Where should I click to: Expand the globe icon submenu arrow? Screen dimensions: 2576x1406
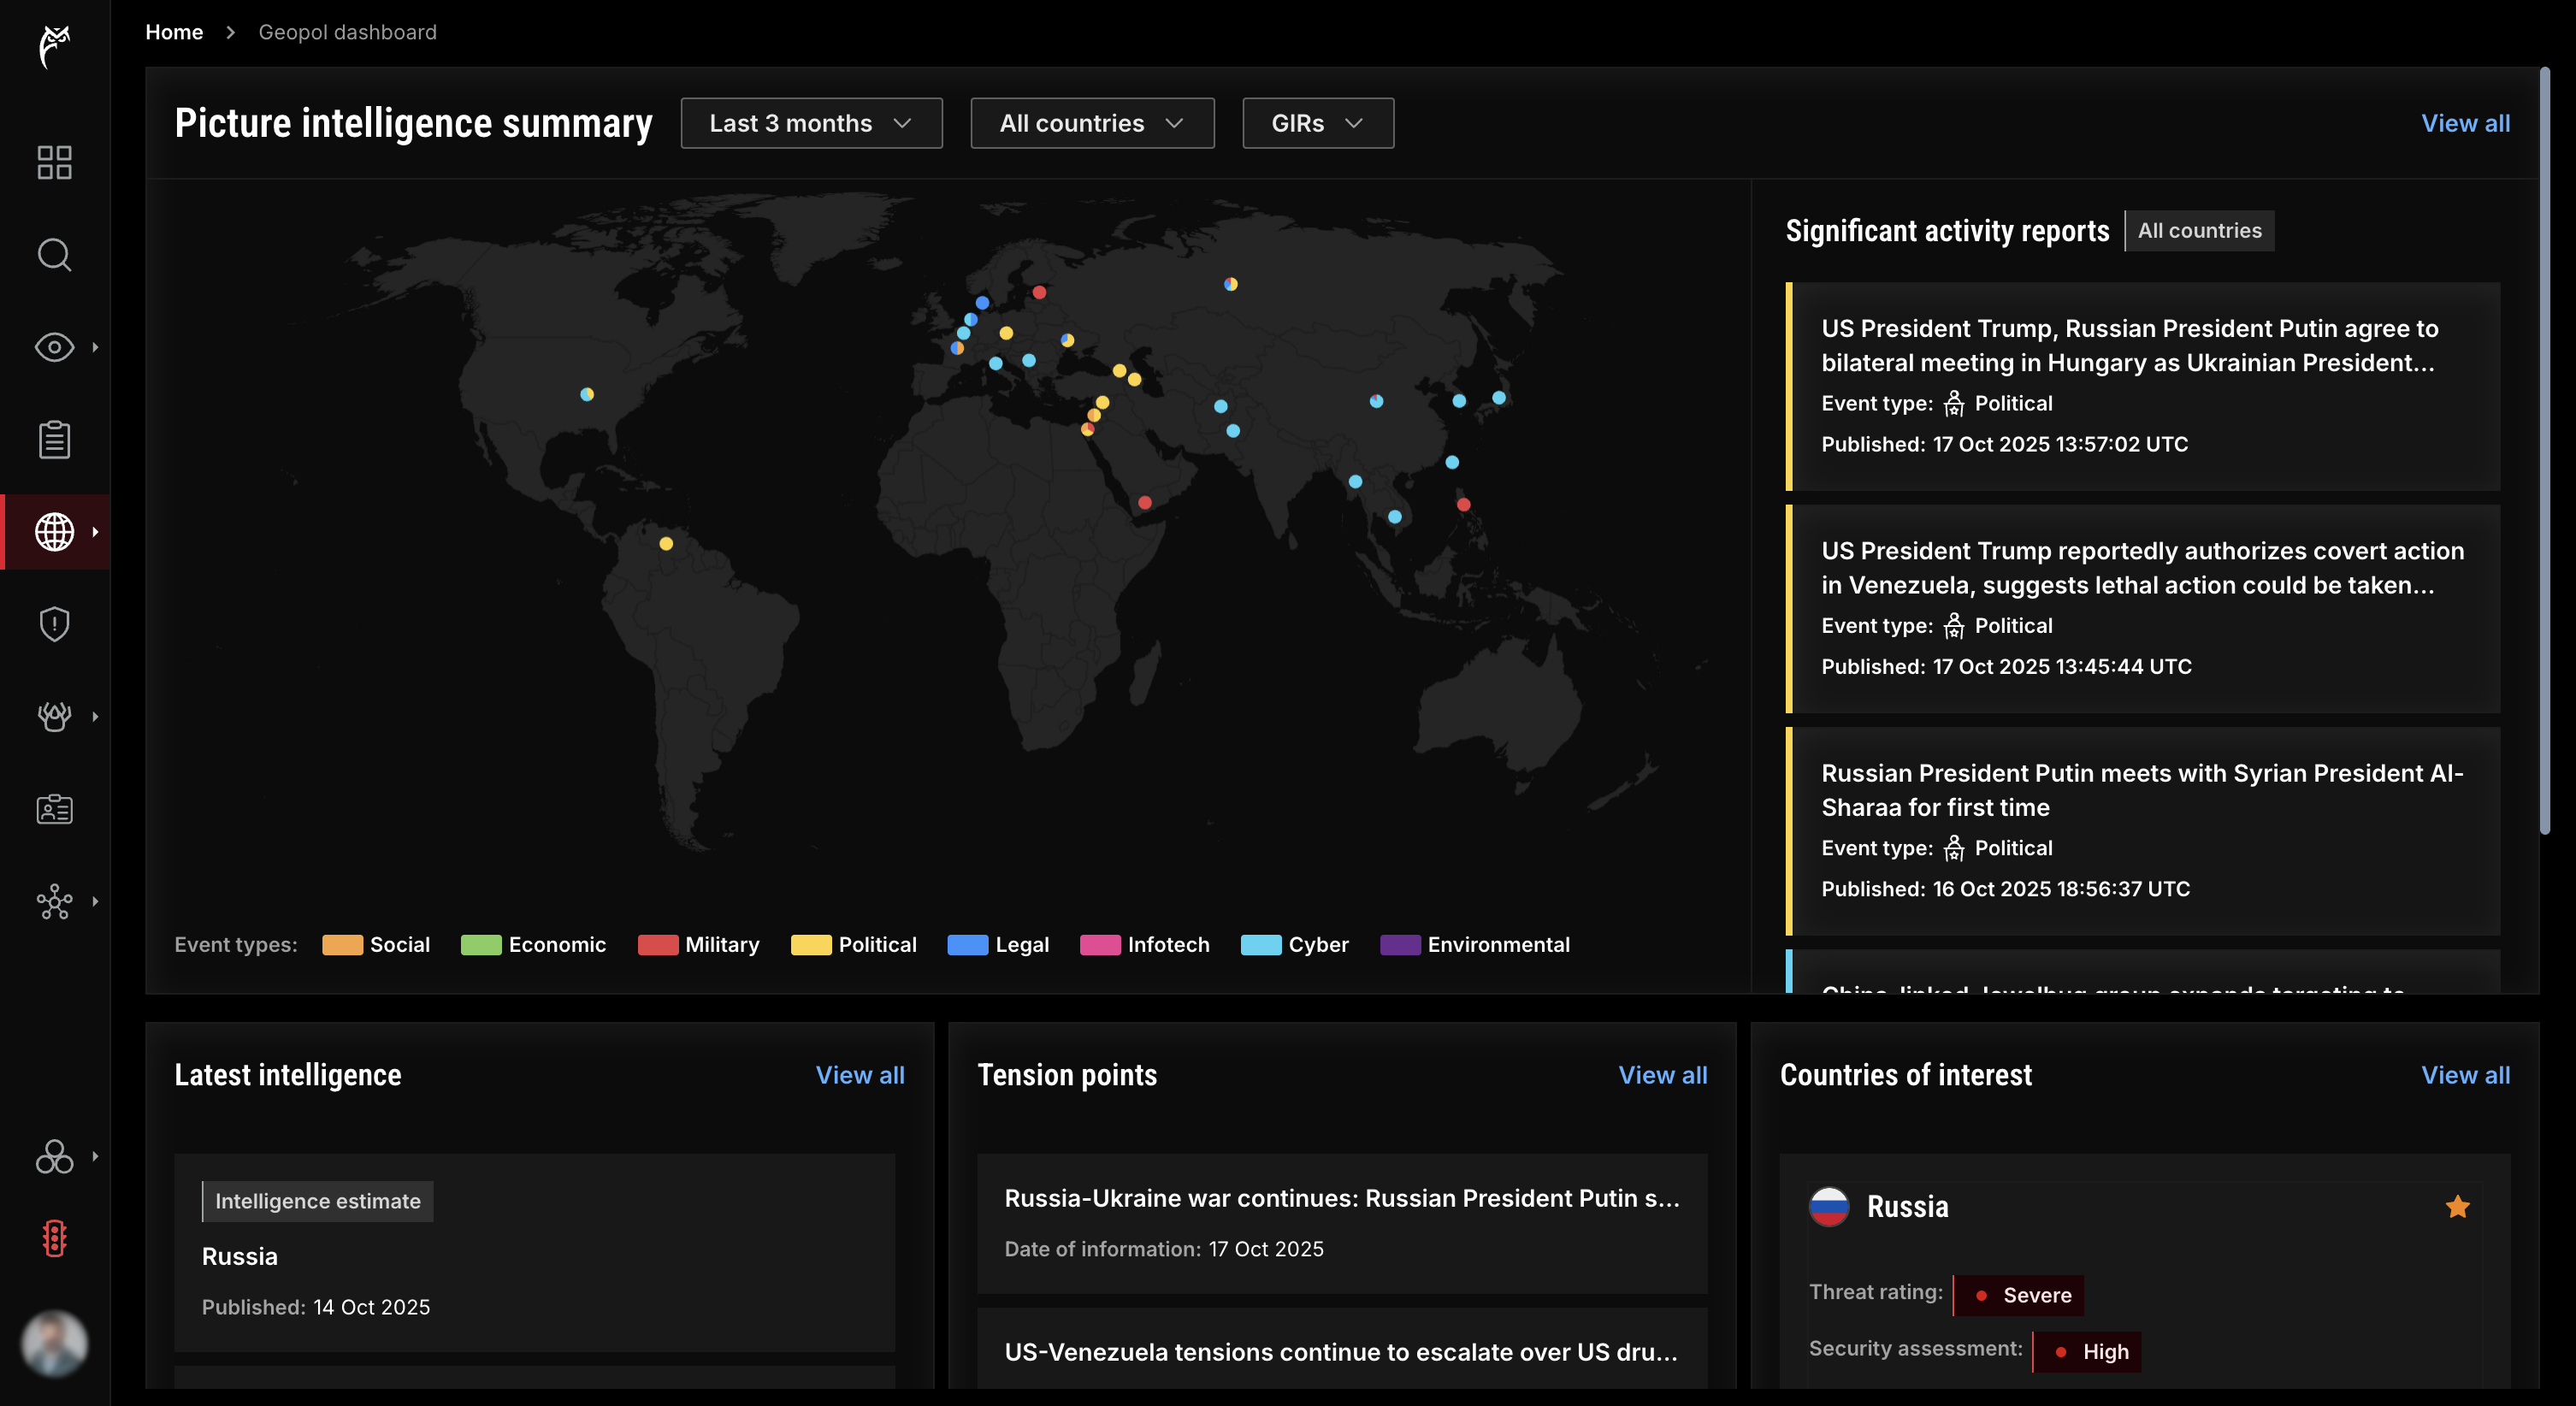[95, 532]
